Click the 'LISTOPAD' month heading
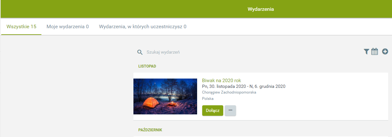 pos(147,66)
